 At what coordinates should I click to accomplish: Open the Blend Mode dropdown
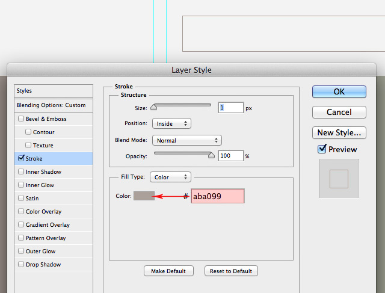tap(187, 140)
